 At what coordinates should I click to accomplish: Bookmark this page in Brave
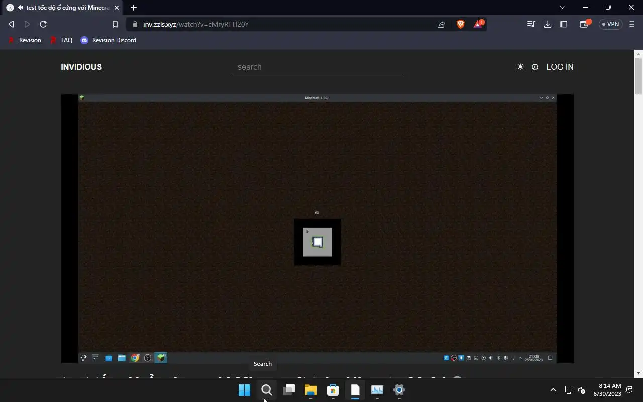coord(115,24)
